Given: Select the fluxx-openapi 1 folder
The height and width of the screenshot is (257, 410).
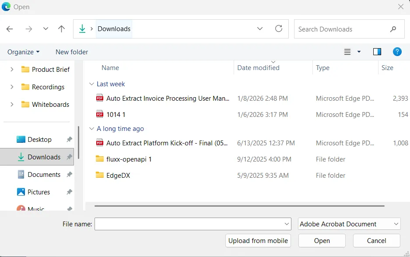Looking at the screenshot, I should point(129,159).
